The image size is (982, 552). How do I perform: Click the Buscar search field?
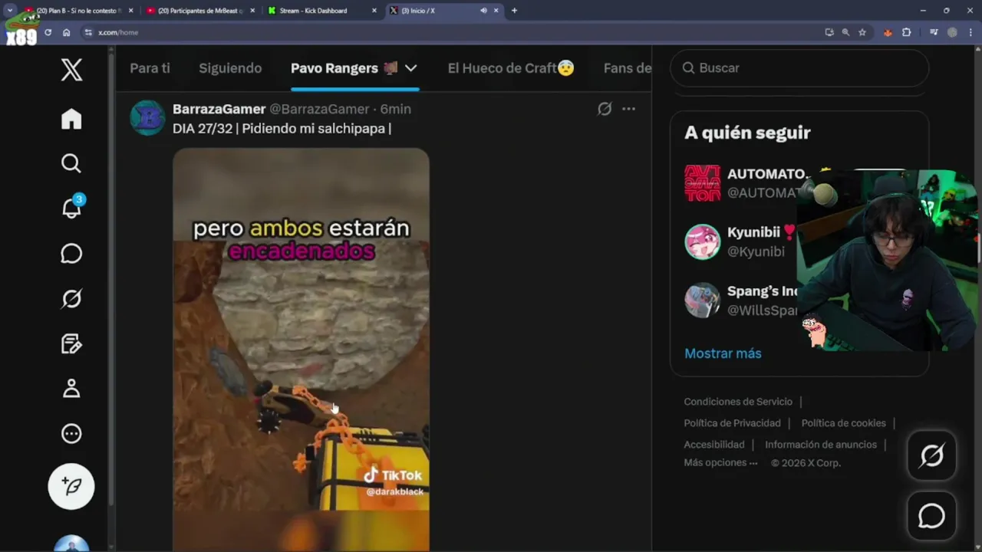point(799,68)
